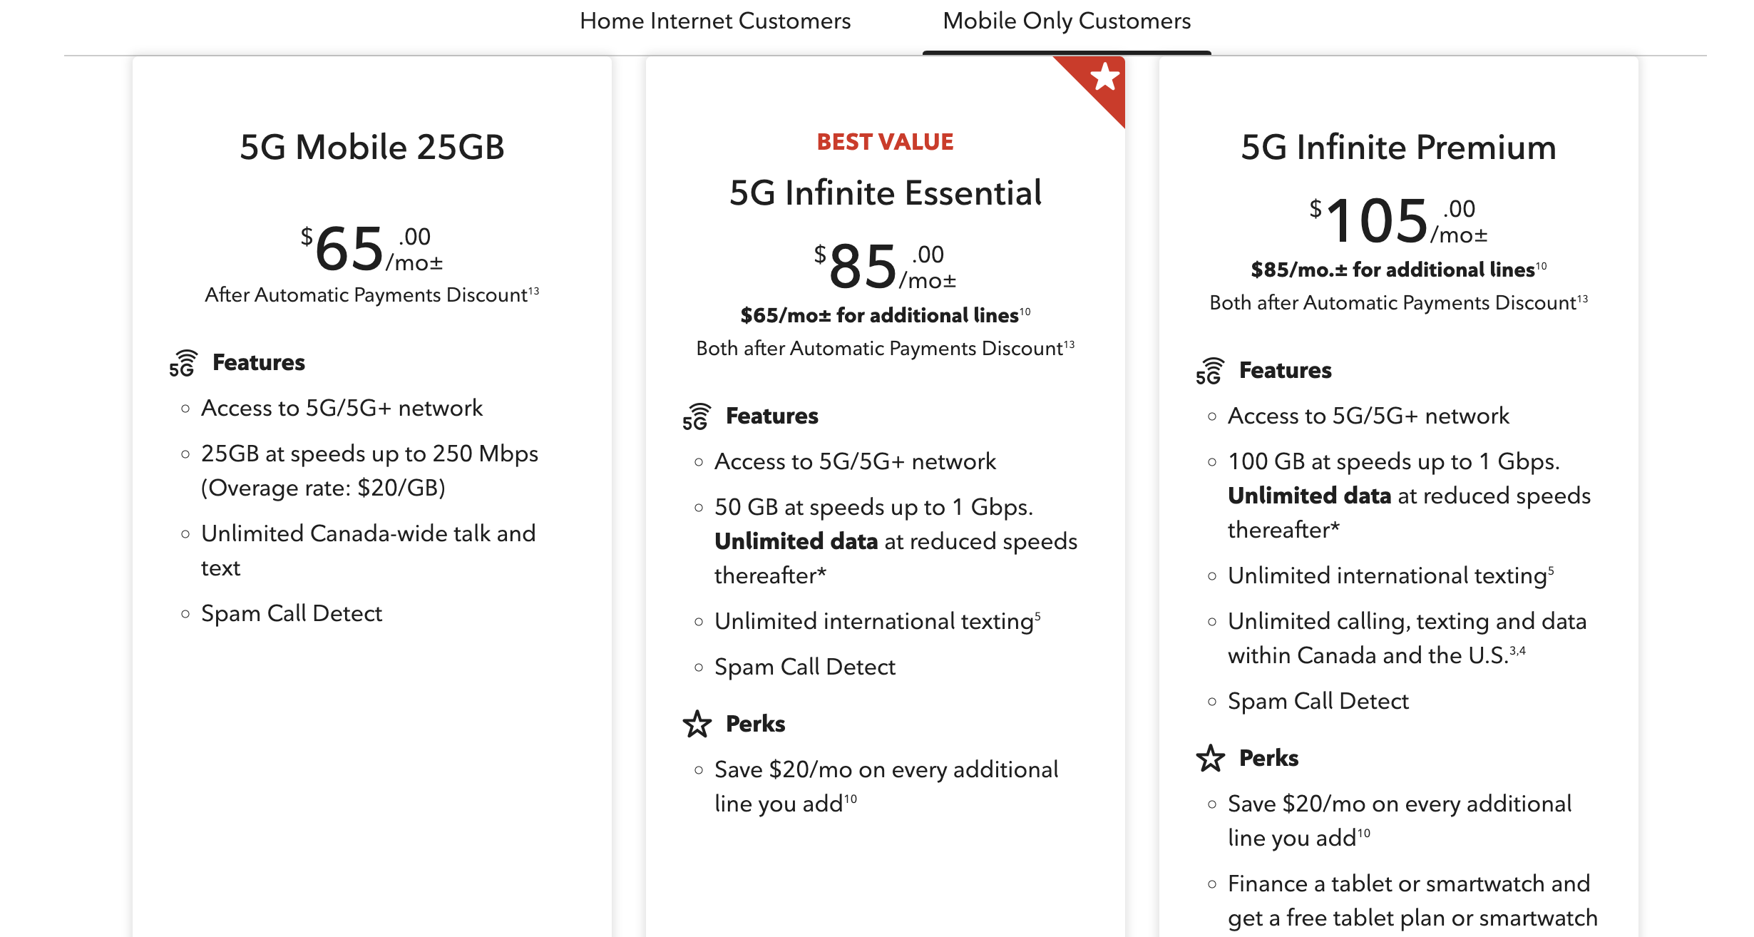Click Perks star icon in Infinite Premium
The width and height of the screenshot is (1754, 937).
[1210, 758]
